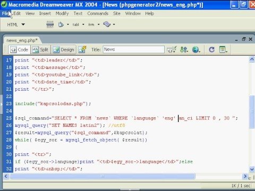The width and height of the screenshot is (255, 191).
Task: Click 'SELECT' in the sql_command line
Action: coord(63,118)
